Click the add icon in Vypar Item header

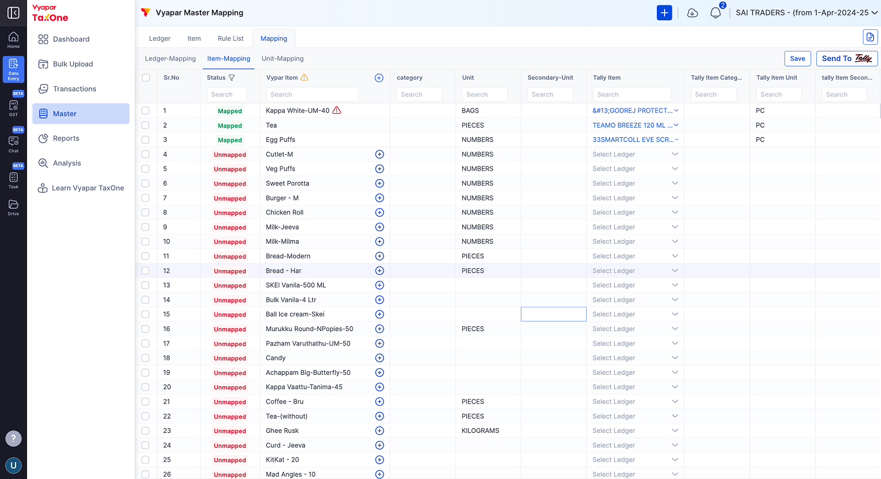pos(379,78)
